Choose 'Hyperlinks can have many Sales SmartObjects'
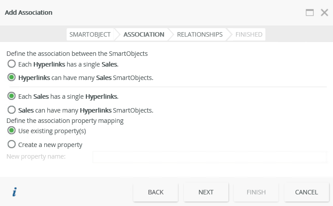Screen dimensions: 333x206 pyautogui.click(x=12, y=77)
